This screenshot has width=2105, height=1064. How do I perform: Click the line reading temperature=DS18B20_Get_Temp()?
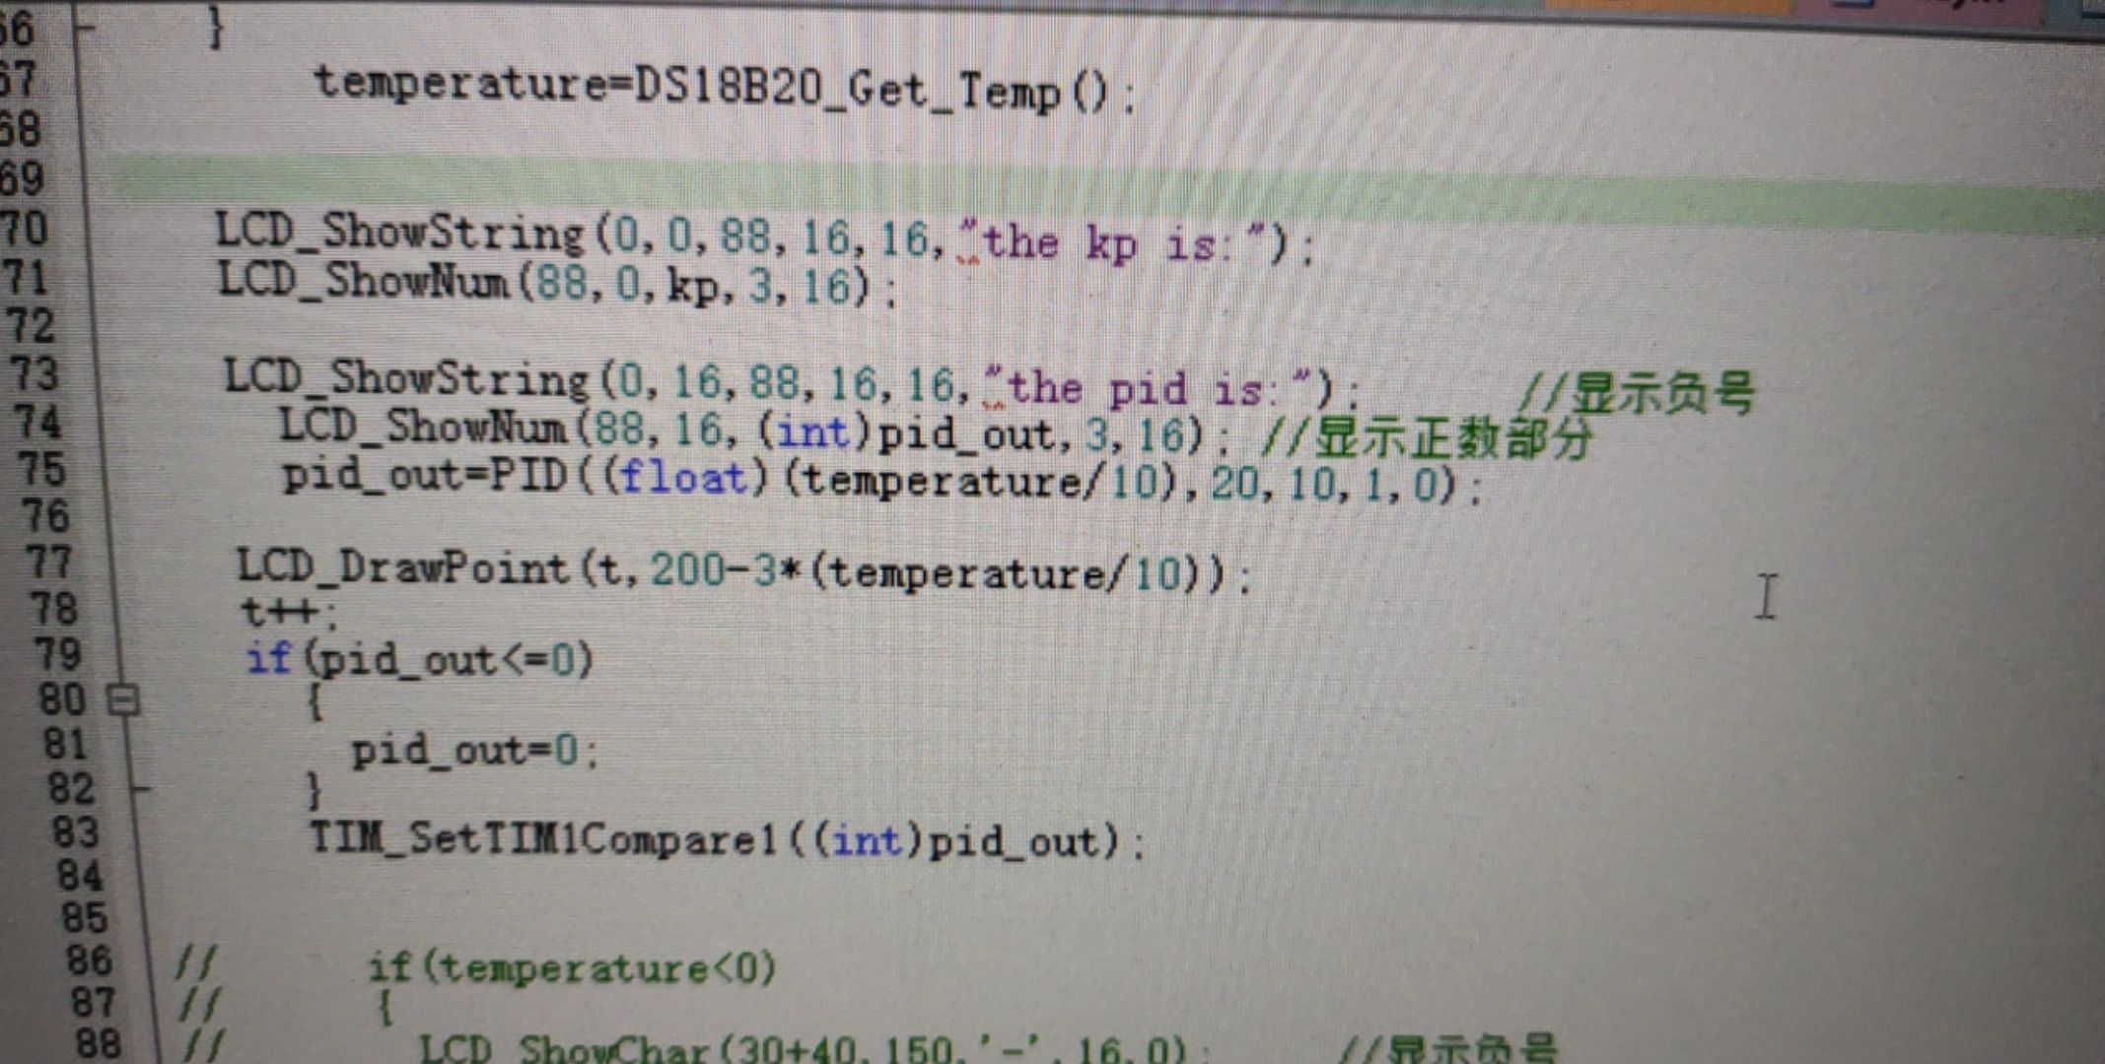tap(724, 92)
